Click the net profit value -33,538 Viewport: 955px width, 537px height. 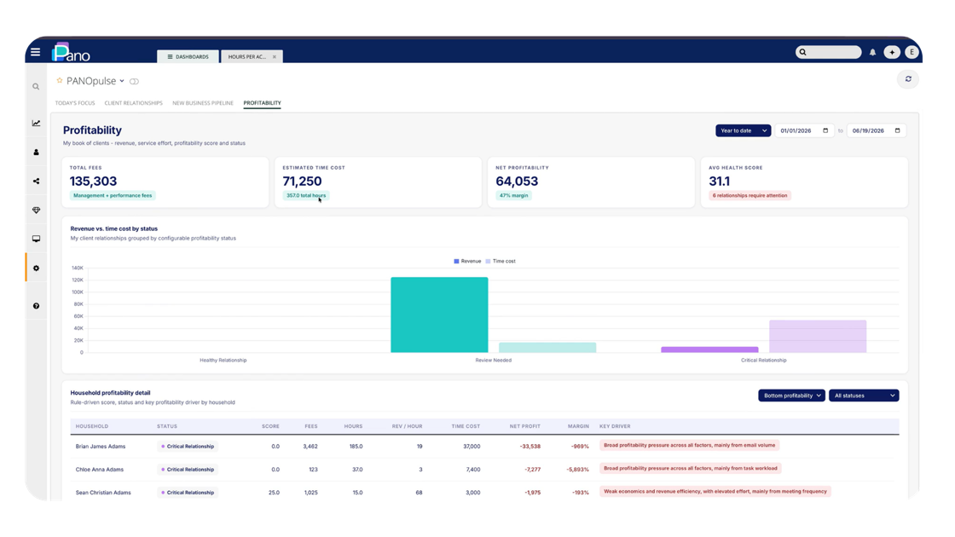[530, 447]
